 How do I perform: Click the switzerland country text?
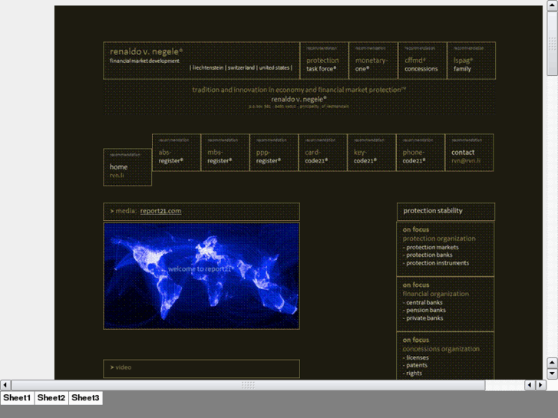pyautogui.click(x=241, y=67)
